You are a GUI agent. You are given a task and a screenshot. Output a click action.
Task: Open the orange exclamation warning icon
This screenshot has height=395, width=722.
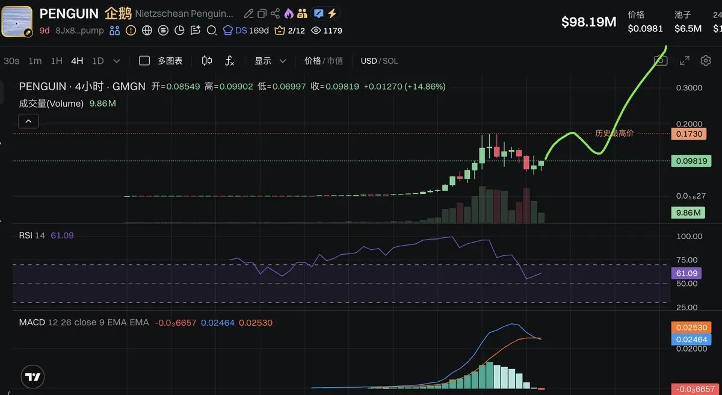tap(131, 30)
